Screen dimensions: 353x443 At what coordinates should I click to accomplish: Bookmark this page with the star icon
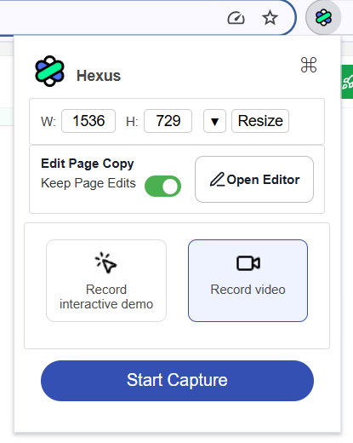pos(270,18)
